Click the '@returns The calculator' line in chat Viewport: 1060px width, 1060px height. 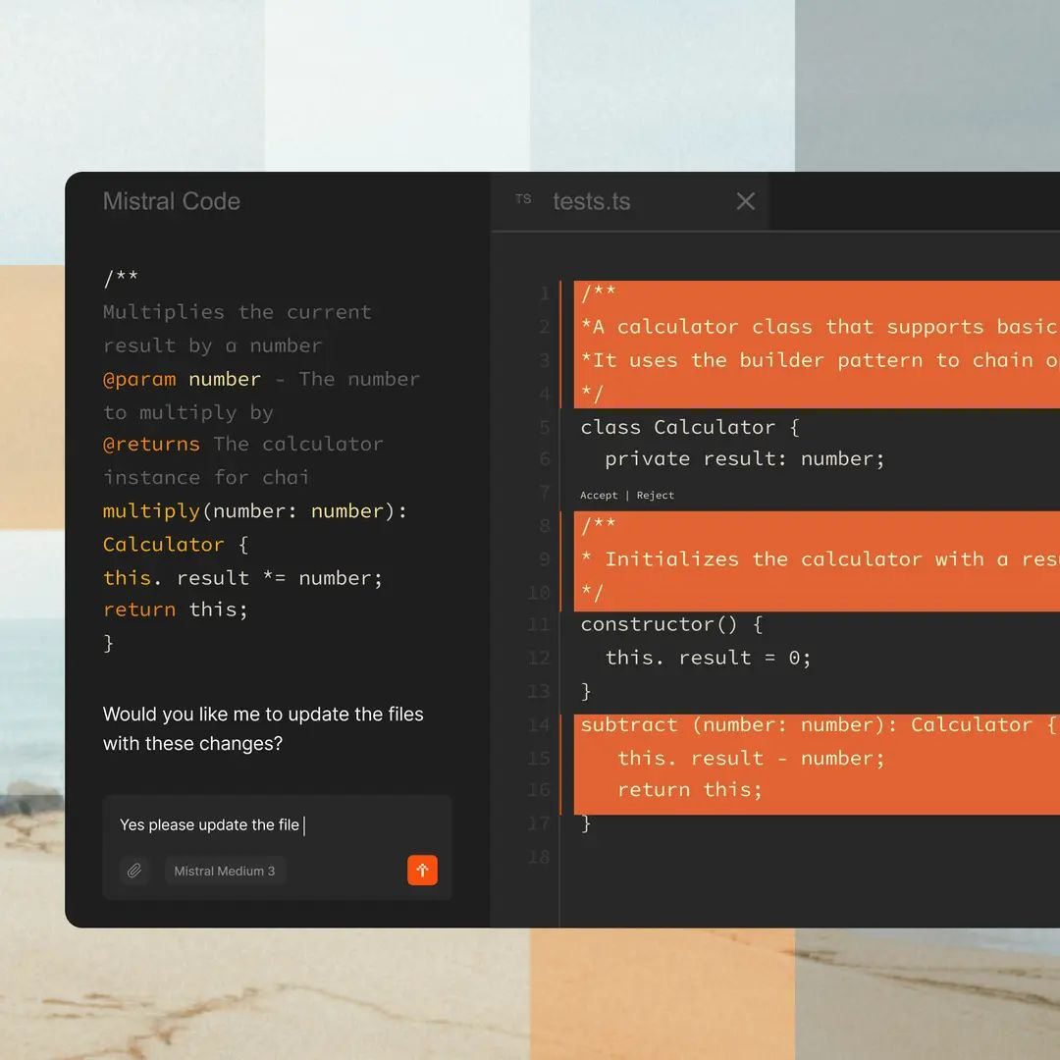(x=242, y=445)
